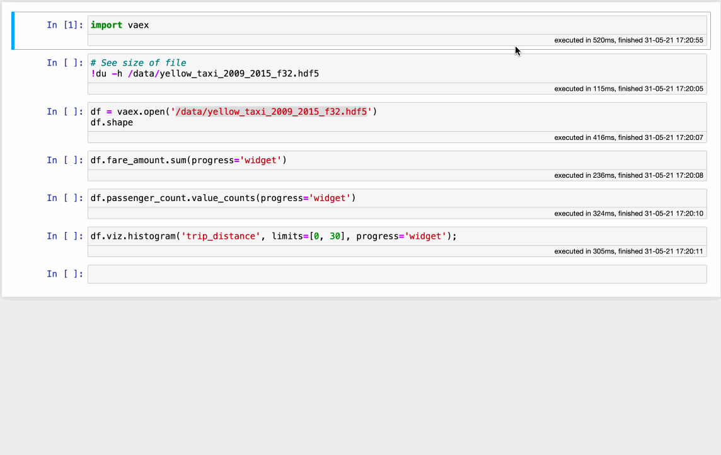Click the '!du -h' shell command line

point(205,74)
